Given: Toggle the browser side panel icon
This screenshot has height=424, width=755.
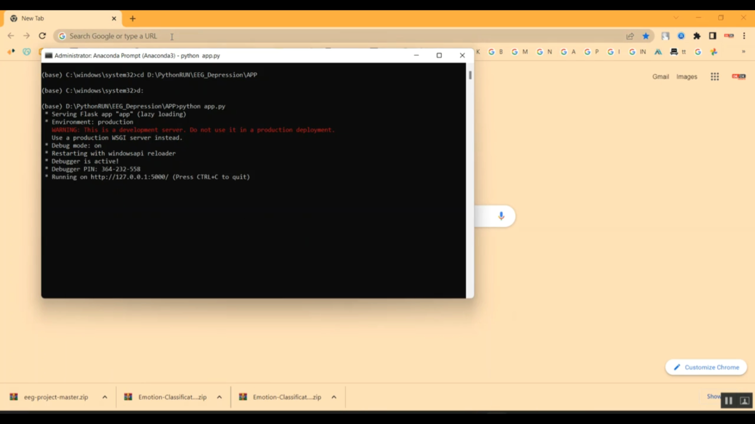Looking at the screenshot, I should tap(712, 36).
